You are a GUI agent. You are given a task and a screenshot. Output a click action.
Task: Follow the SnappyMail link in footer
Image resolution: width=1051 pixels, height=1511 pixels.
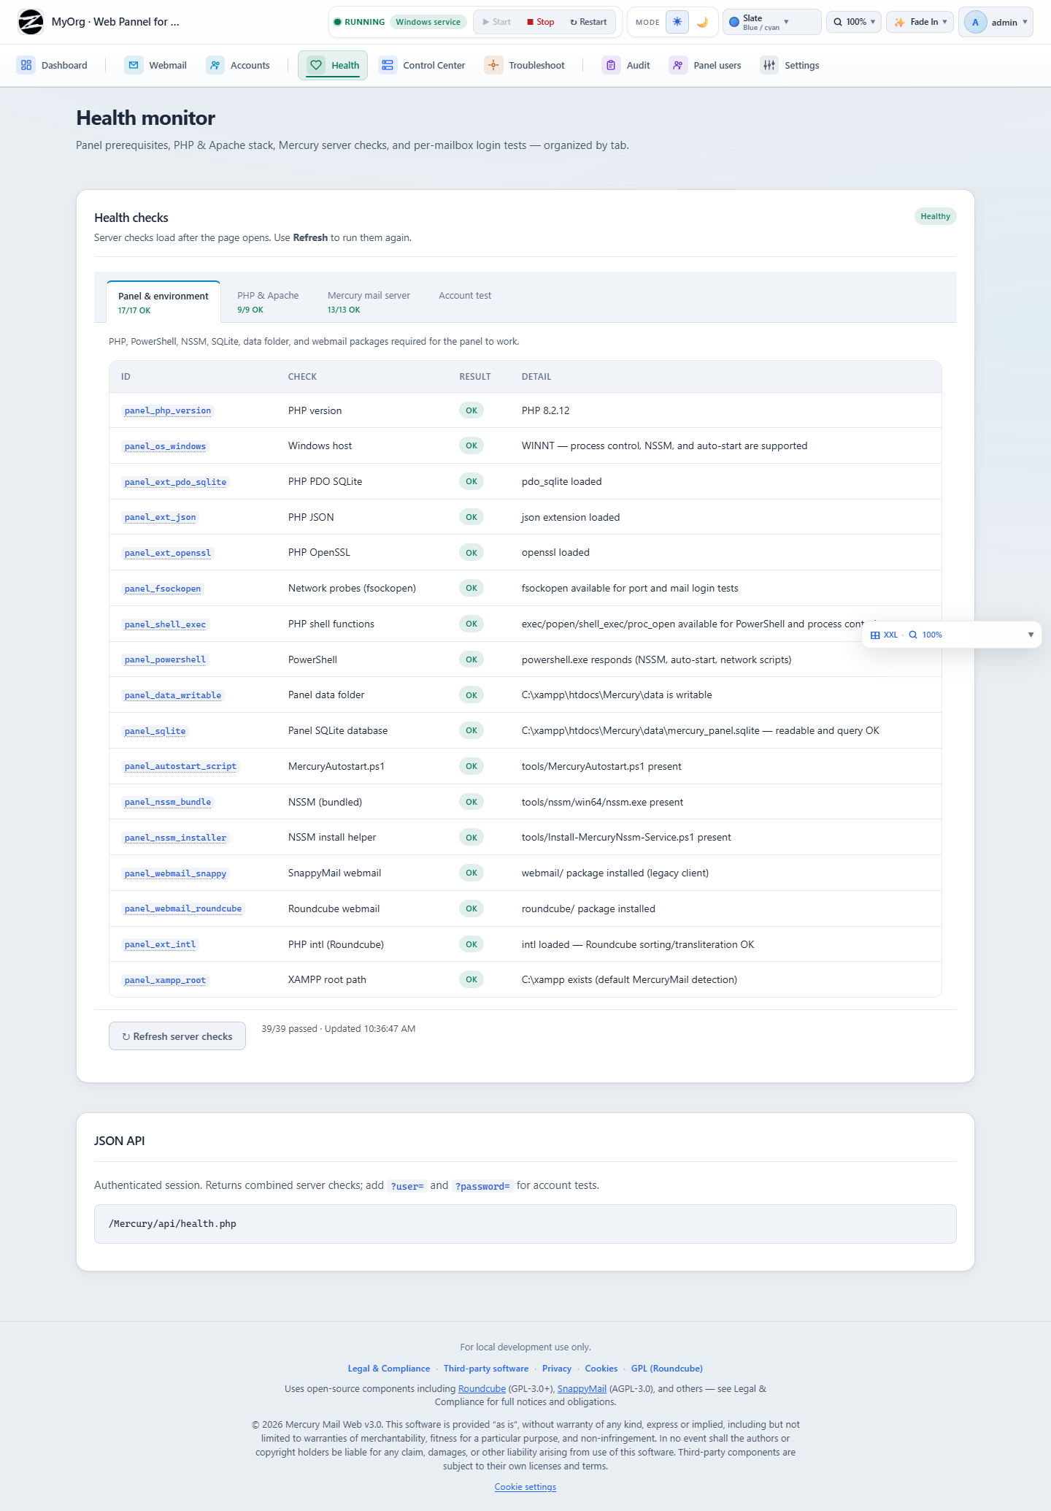(582, 1389)
